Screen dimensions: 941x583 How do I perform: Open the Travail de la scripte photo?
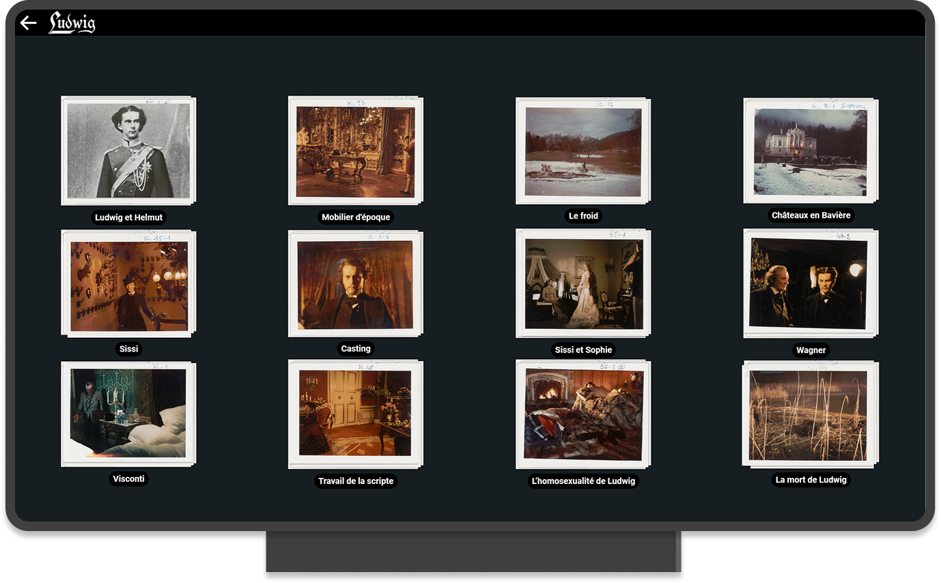point(355,414)
